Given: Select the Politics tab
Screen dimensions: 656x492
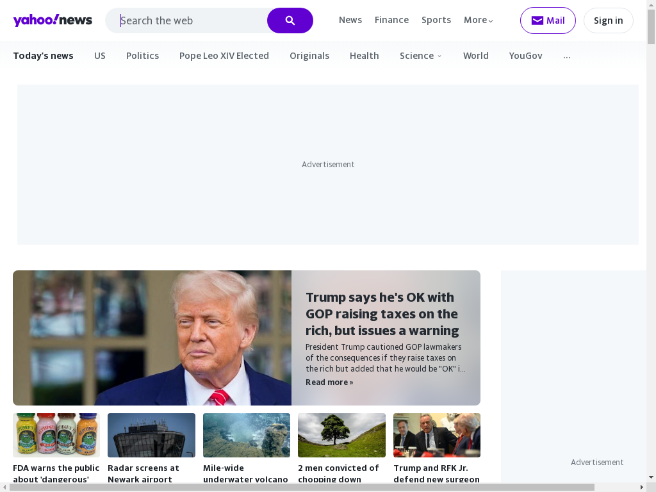Looking at the screenshot, I should [142, 56].
